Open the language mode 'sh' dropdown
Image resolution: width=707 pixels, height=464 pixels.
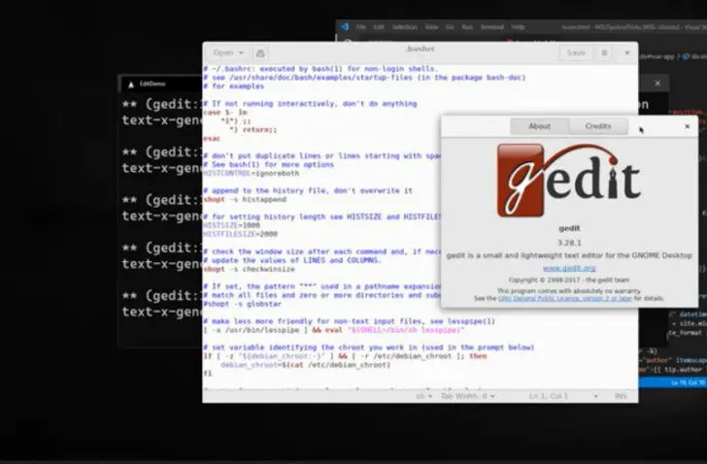point(423,396)
